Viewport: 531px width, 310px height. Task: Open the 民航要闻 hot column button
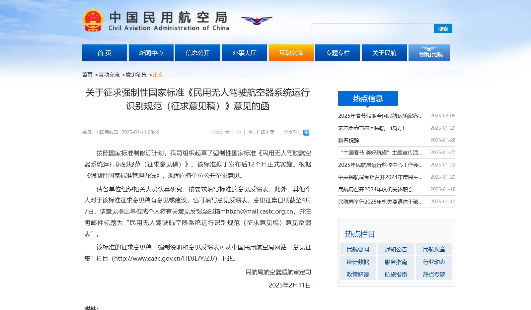click(x=358, y=249)
